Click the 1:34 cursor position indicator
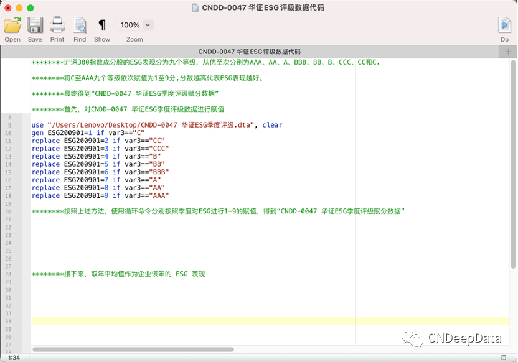This screenshot has height=362, width=518. 14,358
